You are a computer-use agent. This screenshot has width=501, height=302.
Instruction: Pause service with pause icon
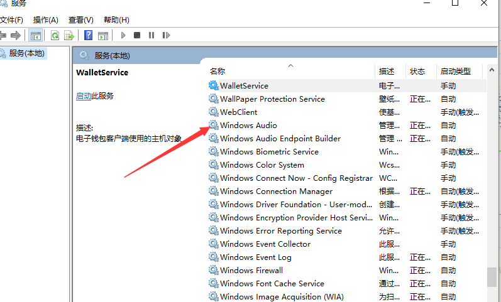click(151, 35)
